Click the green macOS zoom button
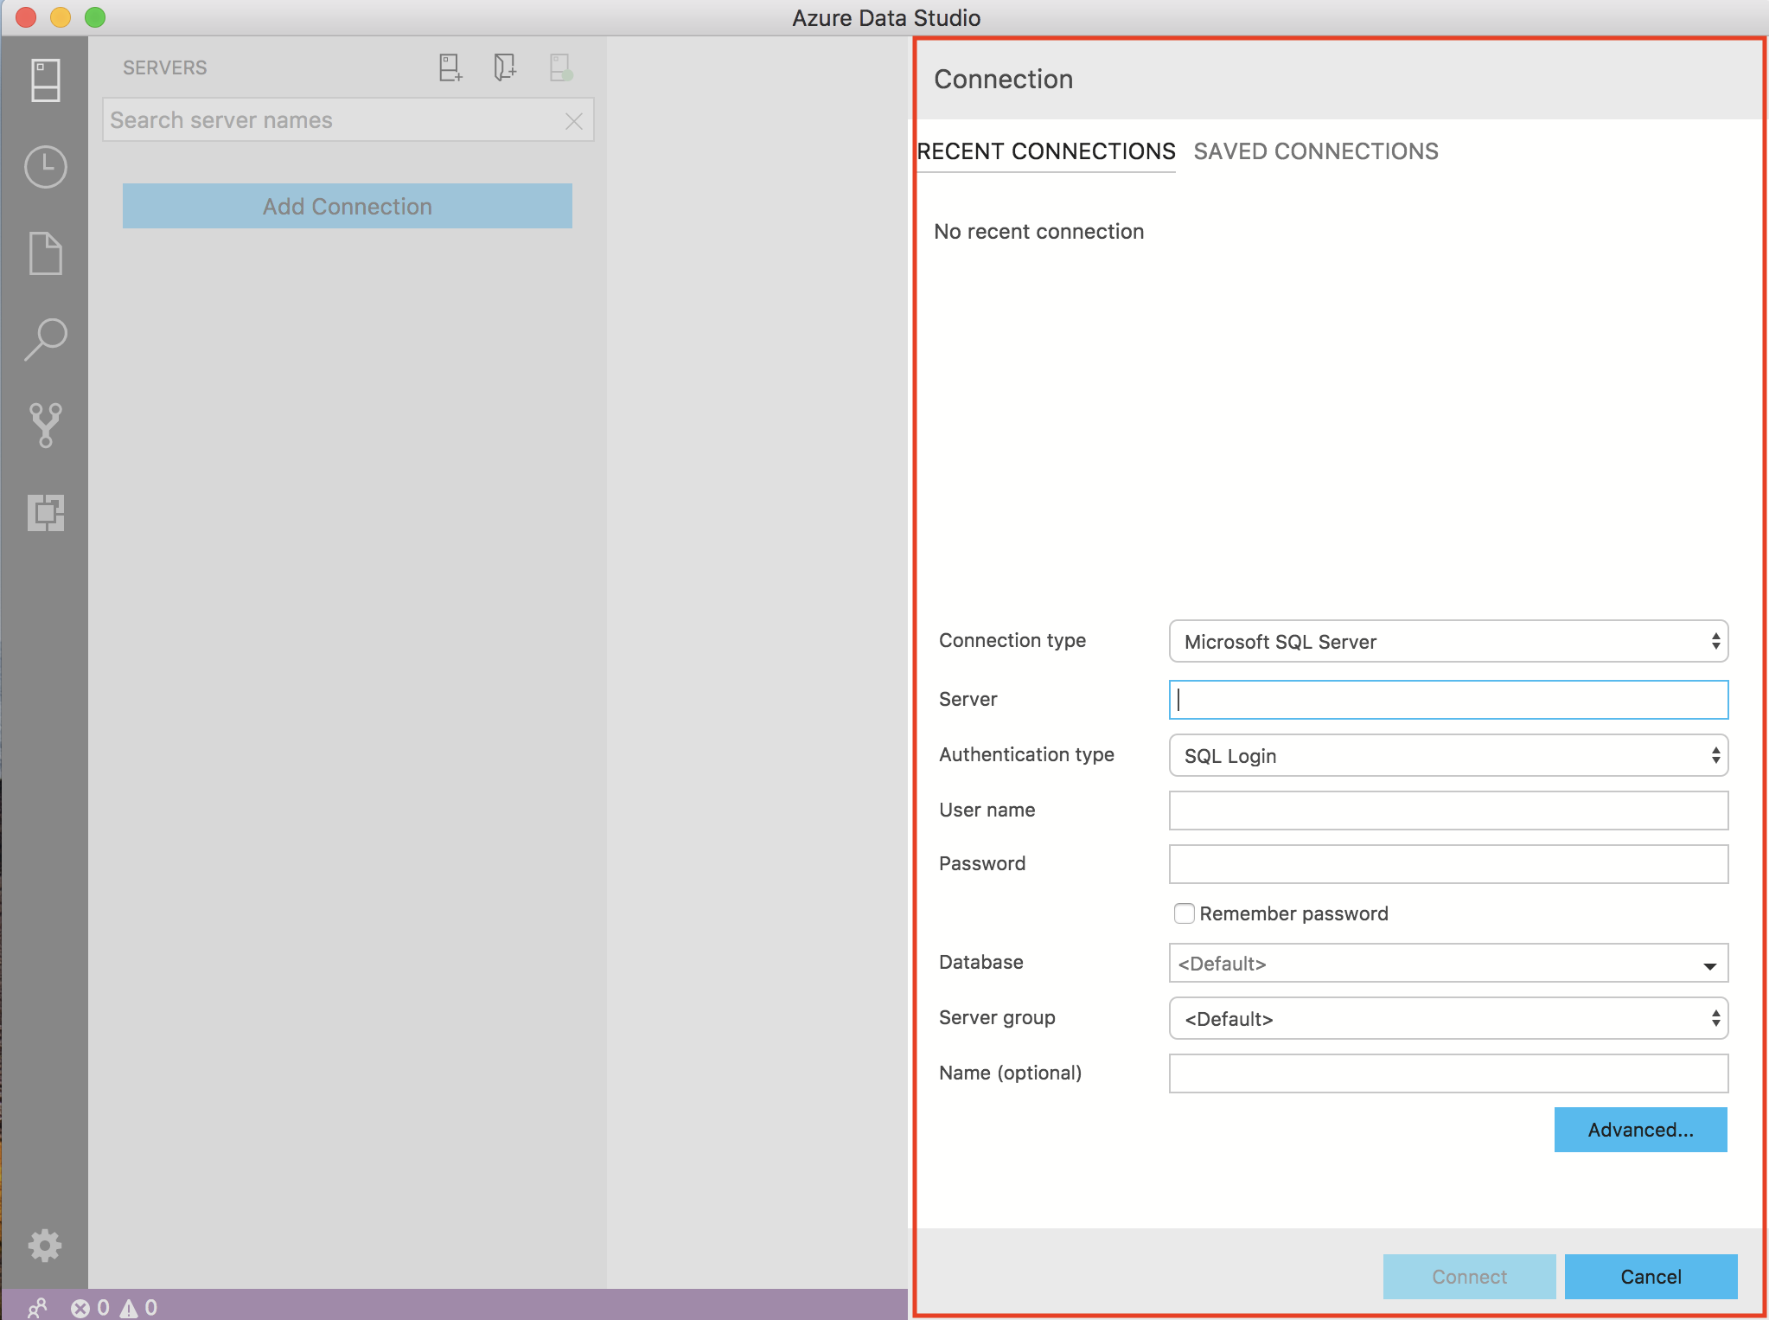 click(95, 17)
